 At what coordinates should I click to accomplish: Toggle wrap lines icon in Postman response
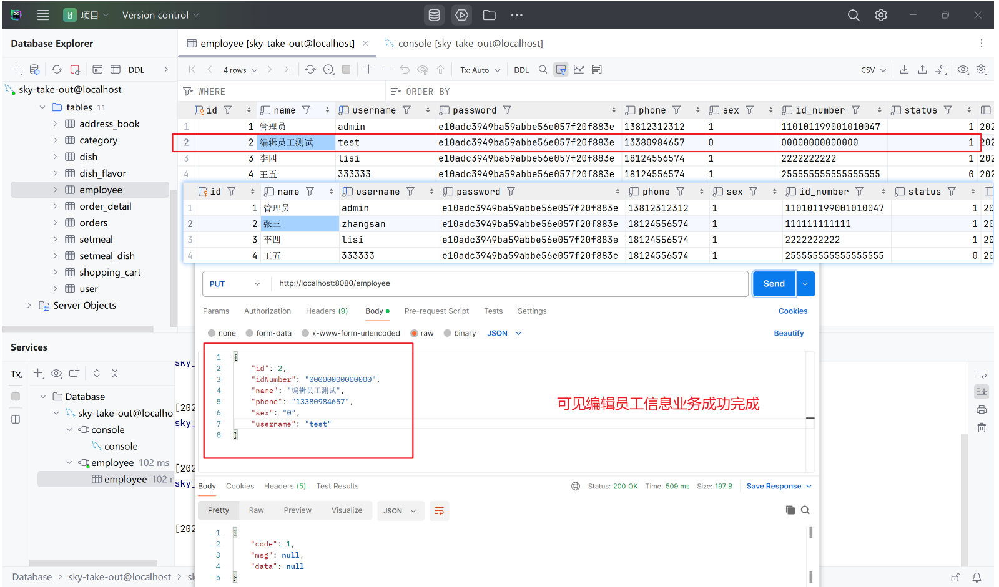440,511
